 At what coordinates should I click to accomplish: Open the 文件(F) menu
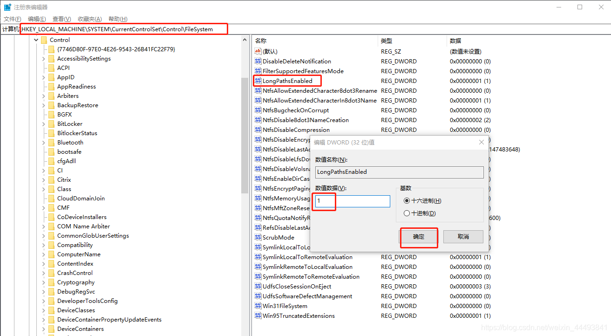[13, 19]
